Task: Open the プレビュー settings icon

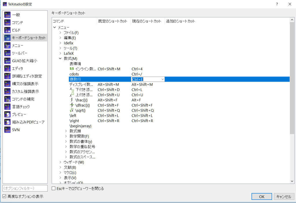Action: pyautogui.click(x=7, y=114)
